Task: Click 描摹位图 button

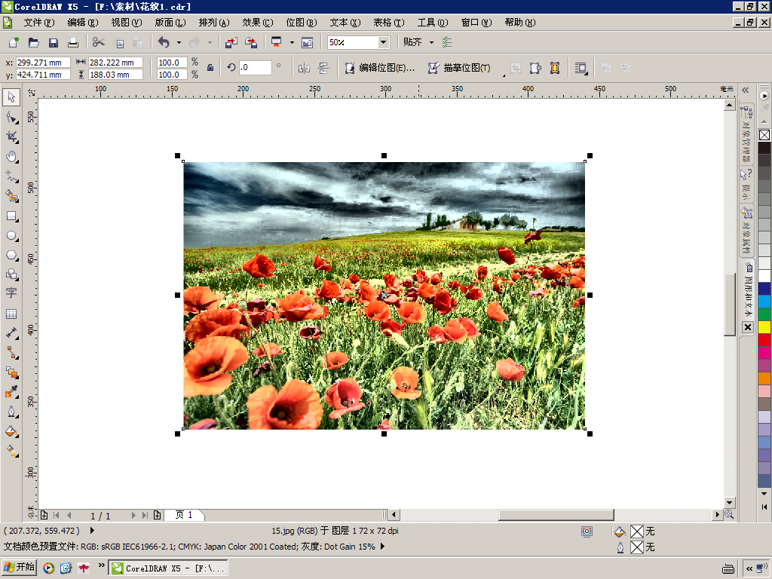Action: pos(460,68)
